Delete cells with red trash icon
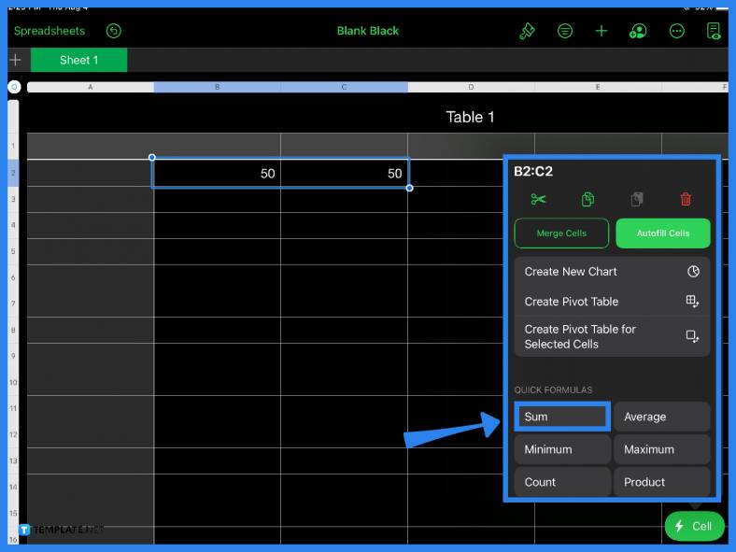This screenshot has width=736, height=552. (x=686, y=199)
